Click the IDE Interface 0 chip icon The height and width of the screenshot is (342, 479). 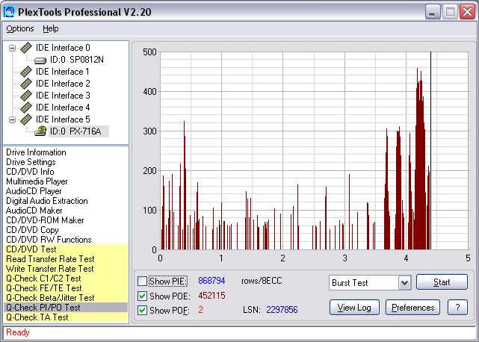tap(26, 48)
